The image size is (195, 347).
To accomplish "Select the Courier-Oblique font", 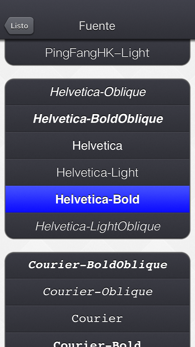I will tap(97, 292).
